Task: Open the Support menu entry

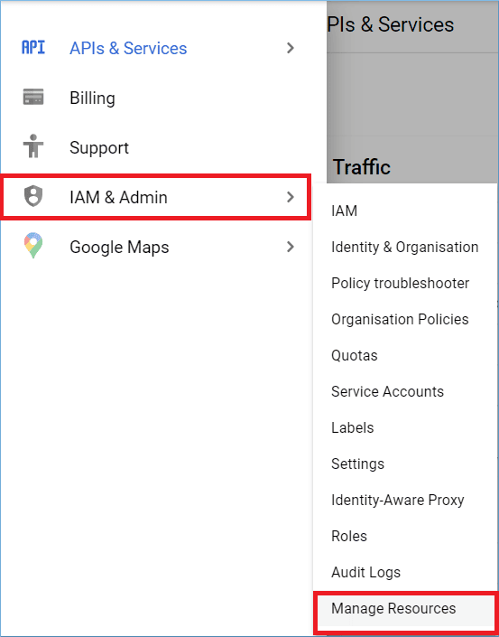Action: coord(99,147)
